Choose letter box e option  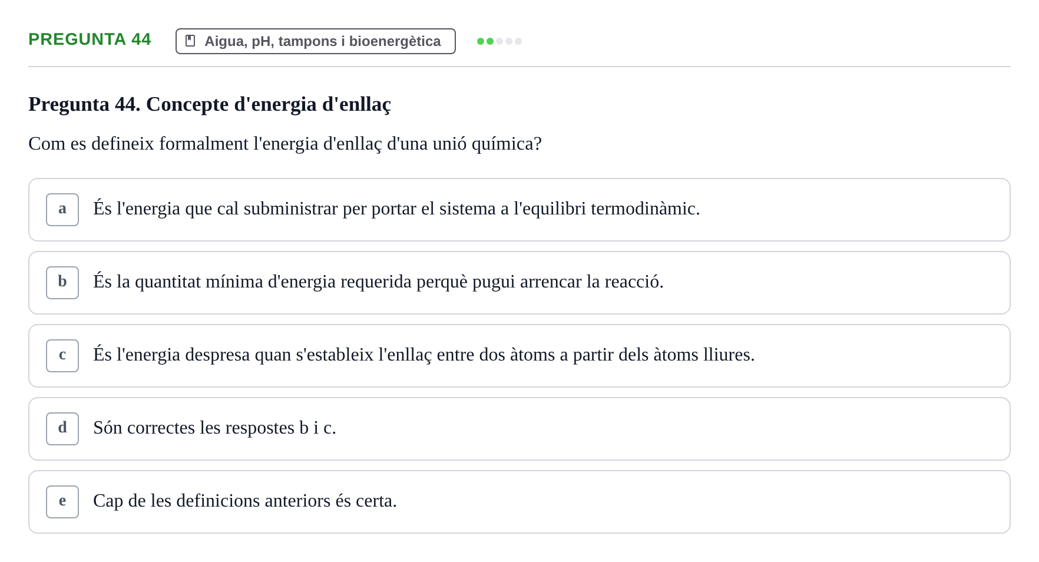click(x=62, y=502)
